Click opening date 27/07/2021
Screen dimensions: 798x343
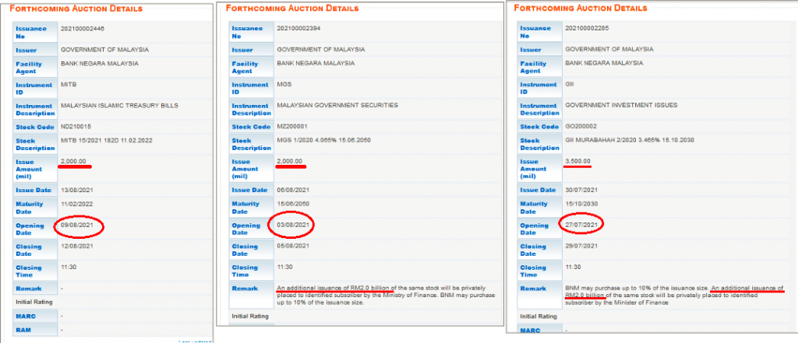581,224
